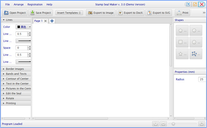
Task: Click the minimize-to-corner window button
Action: tap(188, 4)
